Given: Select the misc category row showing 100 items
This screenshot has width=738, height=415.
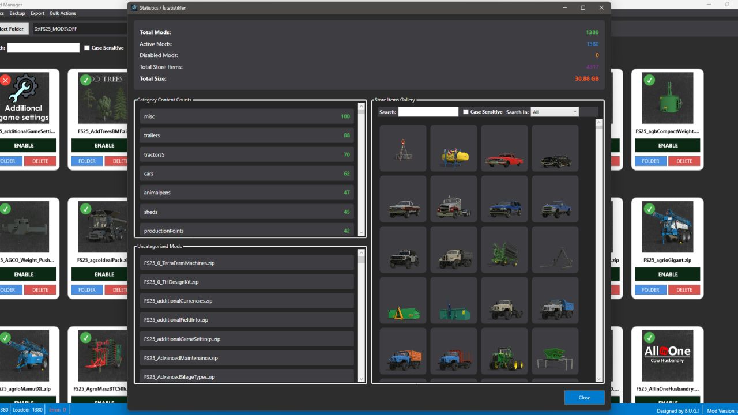Looking at the screenshot, I should coord(247,116).
